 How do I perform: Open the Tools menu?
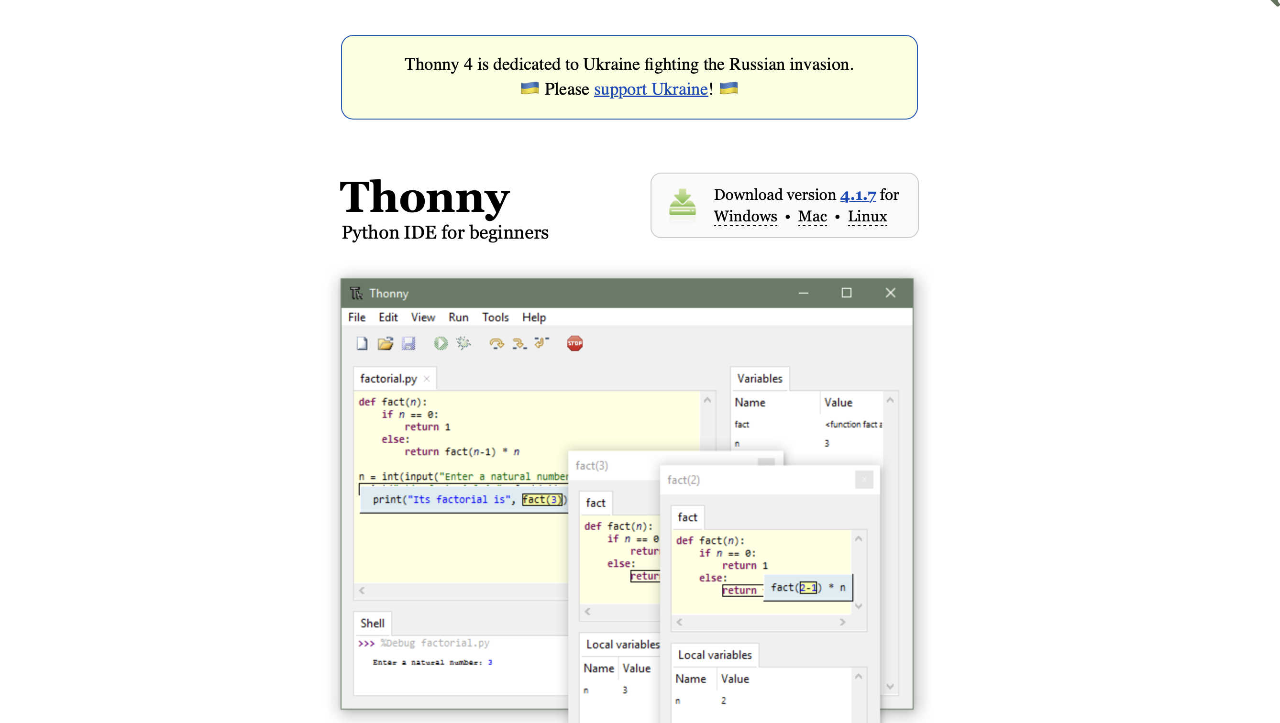(x=495, y=318)
